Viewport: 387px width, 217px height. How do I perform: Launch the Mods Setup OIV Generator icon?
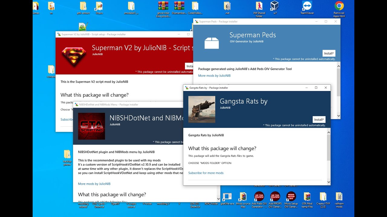tap(291, 200)
